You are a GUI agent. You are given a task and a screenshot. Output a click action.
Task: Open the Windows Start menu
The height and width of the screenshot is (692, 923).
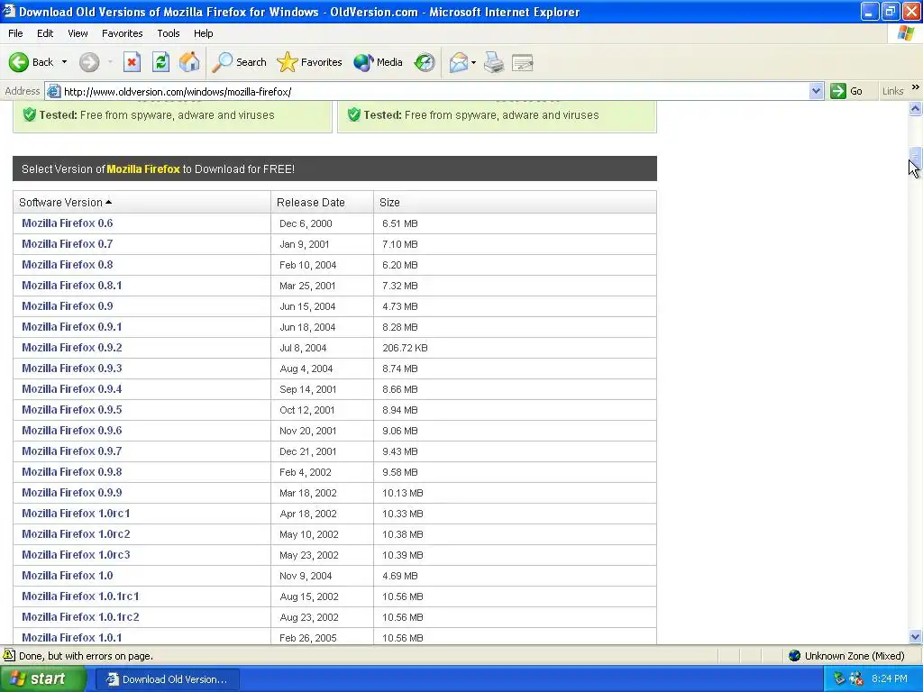[x=41, y=678]
